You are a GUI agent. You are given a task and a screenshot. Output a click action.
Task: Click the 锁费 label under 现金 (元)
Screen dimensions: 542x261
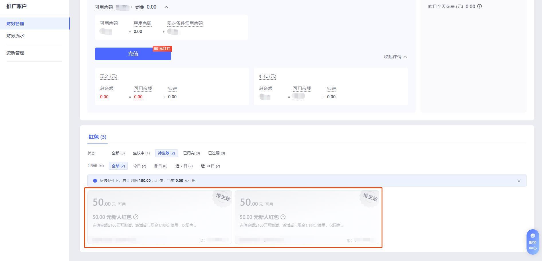point(172,89)
